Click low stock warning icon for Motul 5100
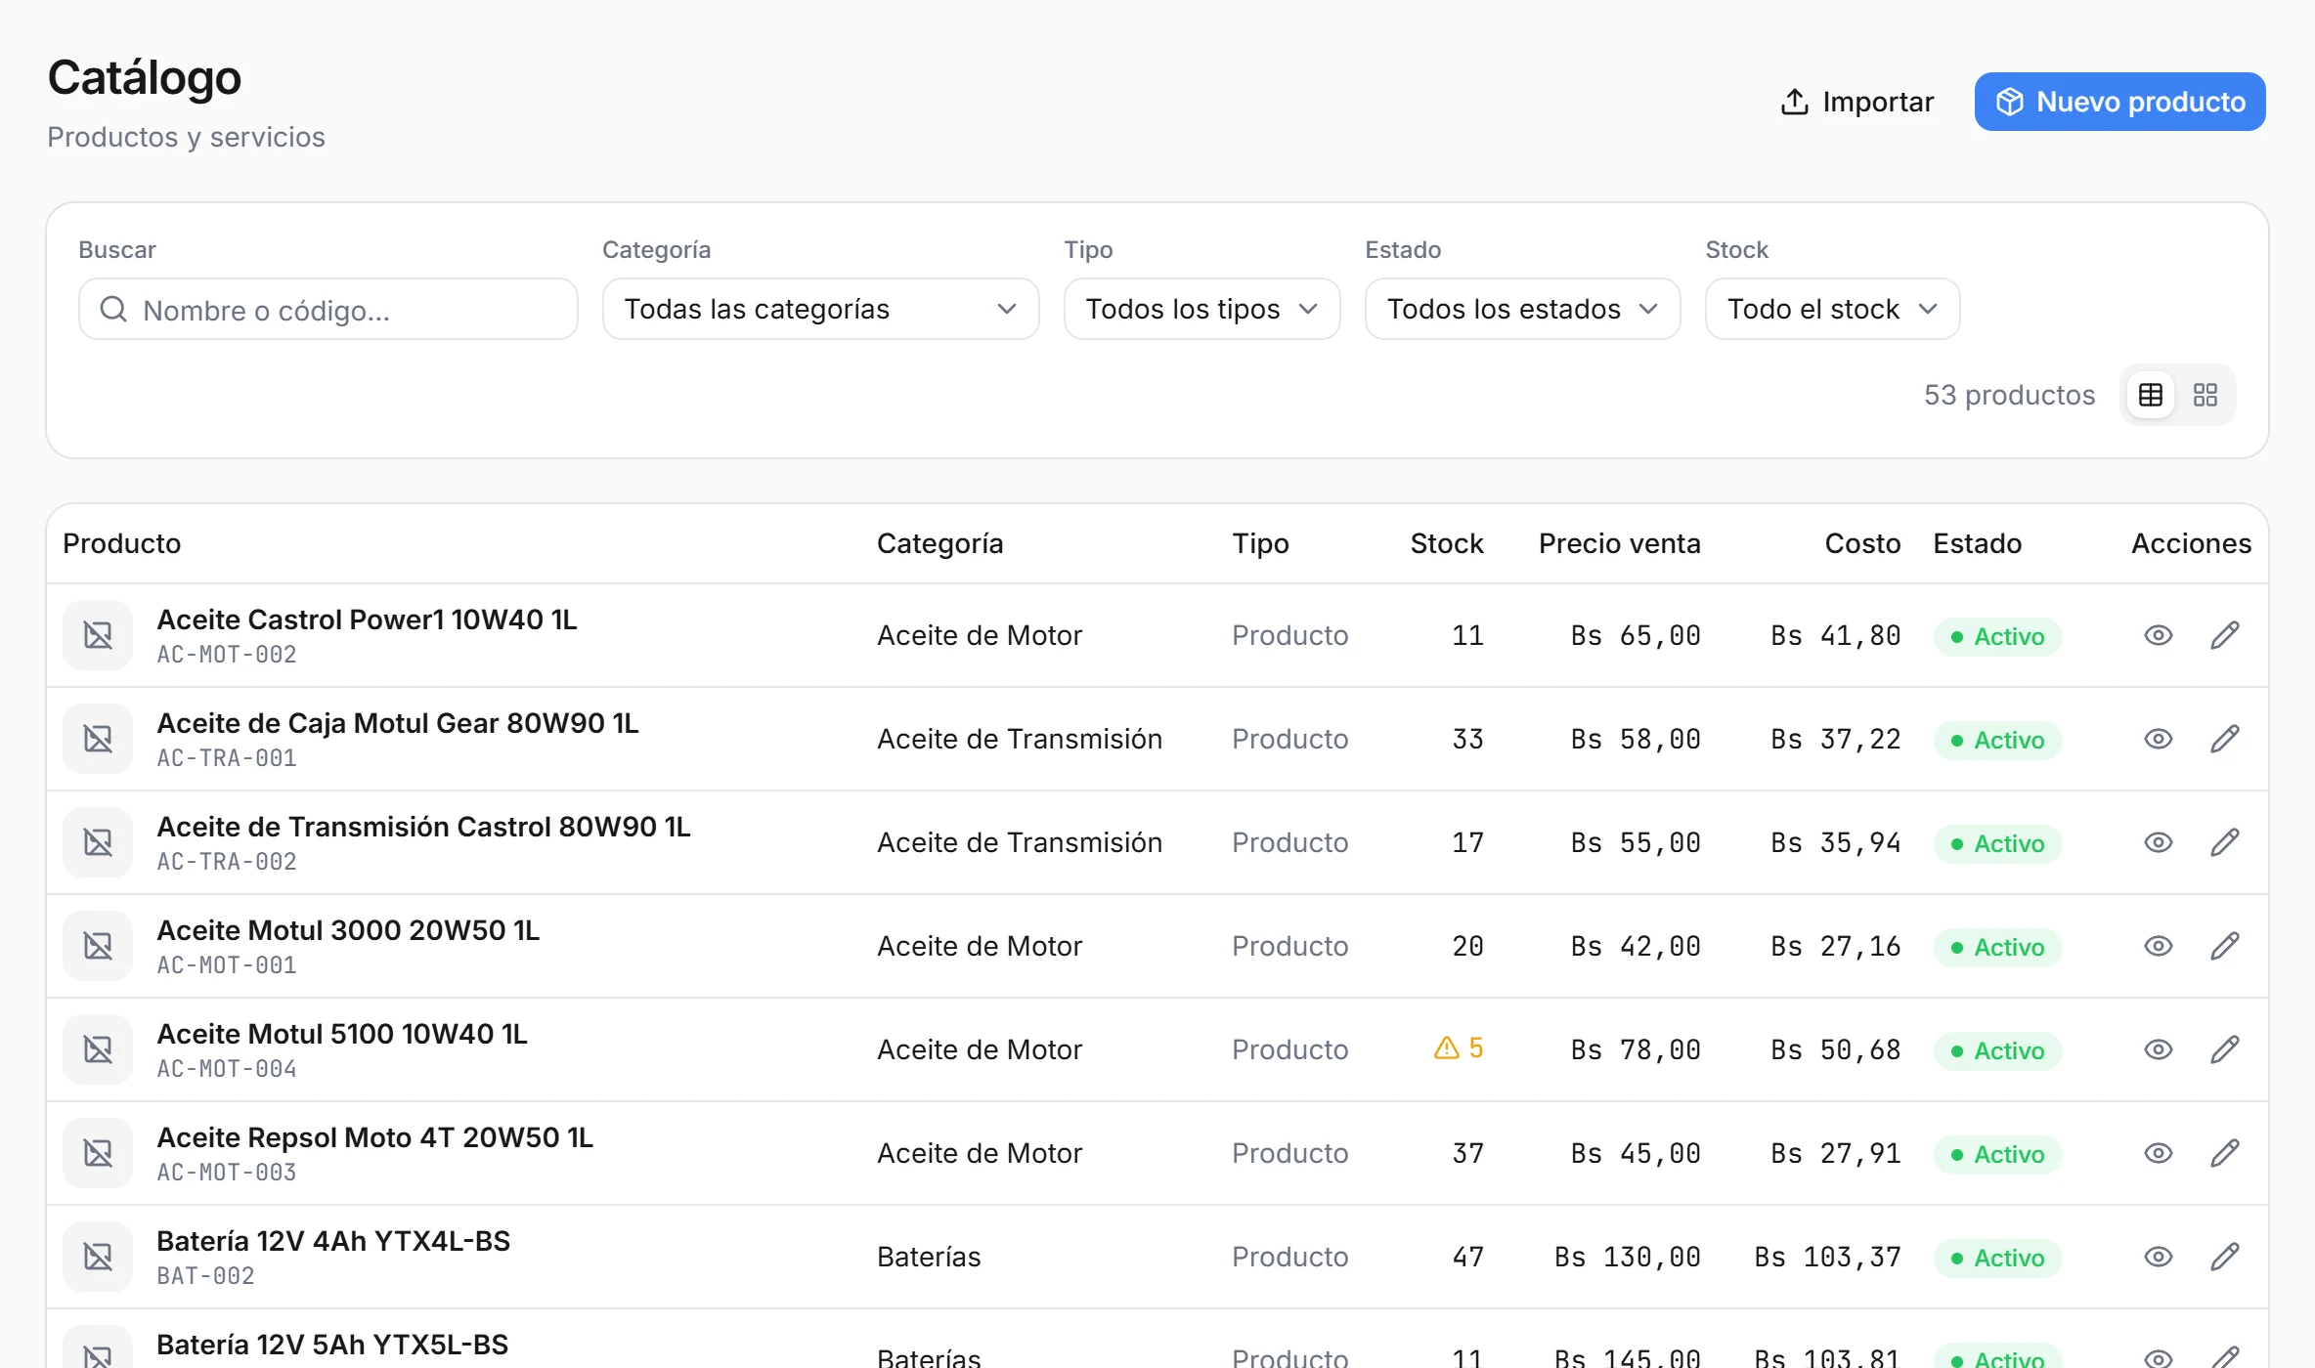 (1446, 1048)
